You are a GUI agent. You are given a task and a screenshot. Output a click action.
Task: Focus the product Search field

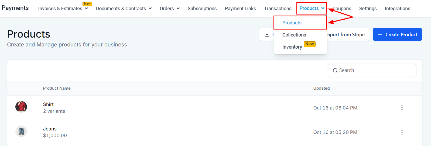pos(375,70)
